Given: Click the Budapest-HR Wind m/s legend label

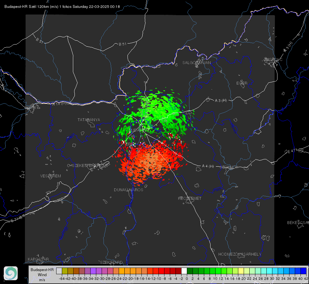Looking at the screenshot, I should (x=42, y=275).
